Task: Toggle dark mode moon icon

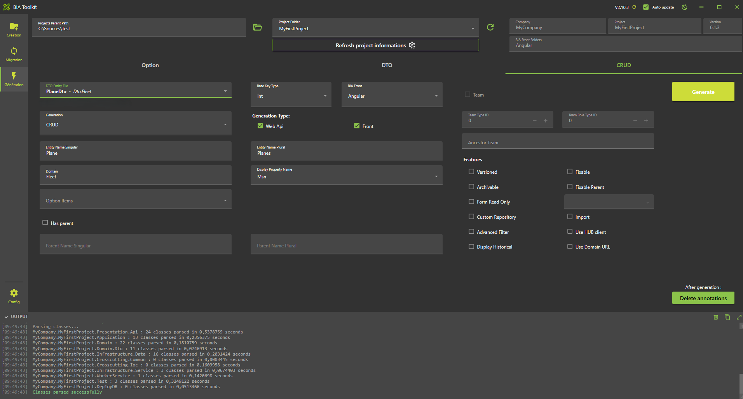Action: pyautogui.click(x=685, y=7)
